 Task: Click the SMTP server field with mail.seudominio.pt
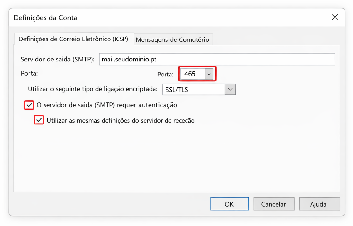point(217,59)
